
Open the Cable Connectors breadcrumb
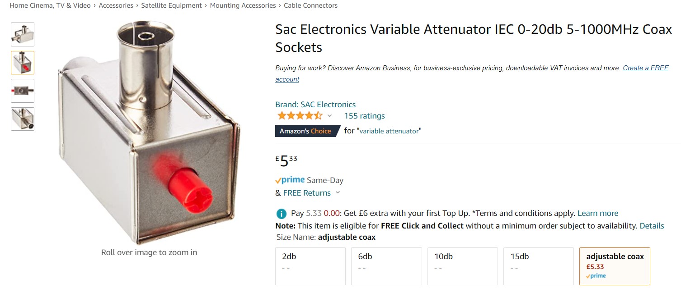coord(310,5)
